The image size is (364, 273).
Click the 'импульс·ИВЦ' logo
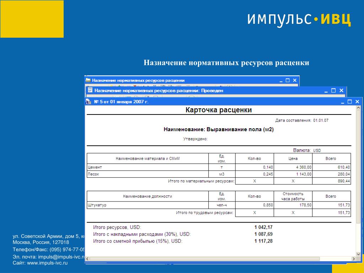[299, 20]
